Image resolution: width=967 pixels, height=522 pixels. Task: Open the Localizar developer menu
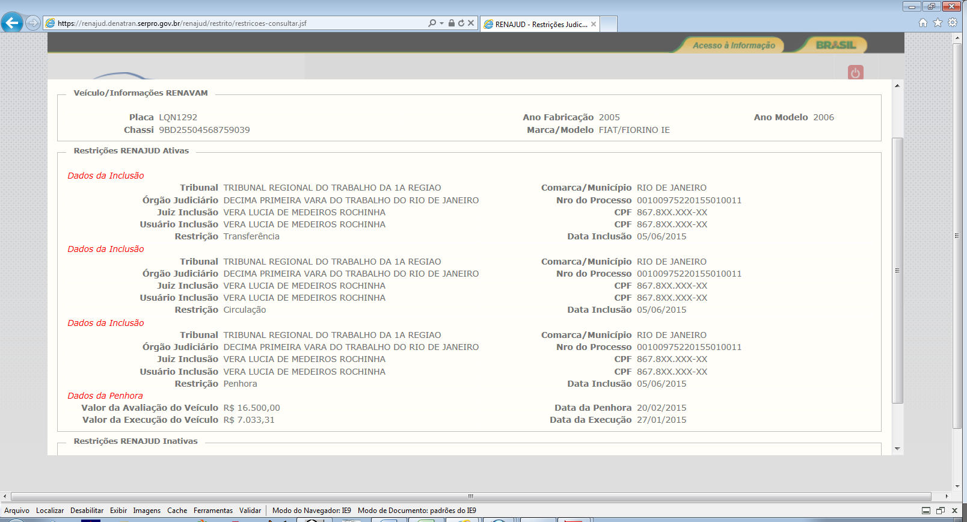tap(50, 511)
